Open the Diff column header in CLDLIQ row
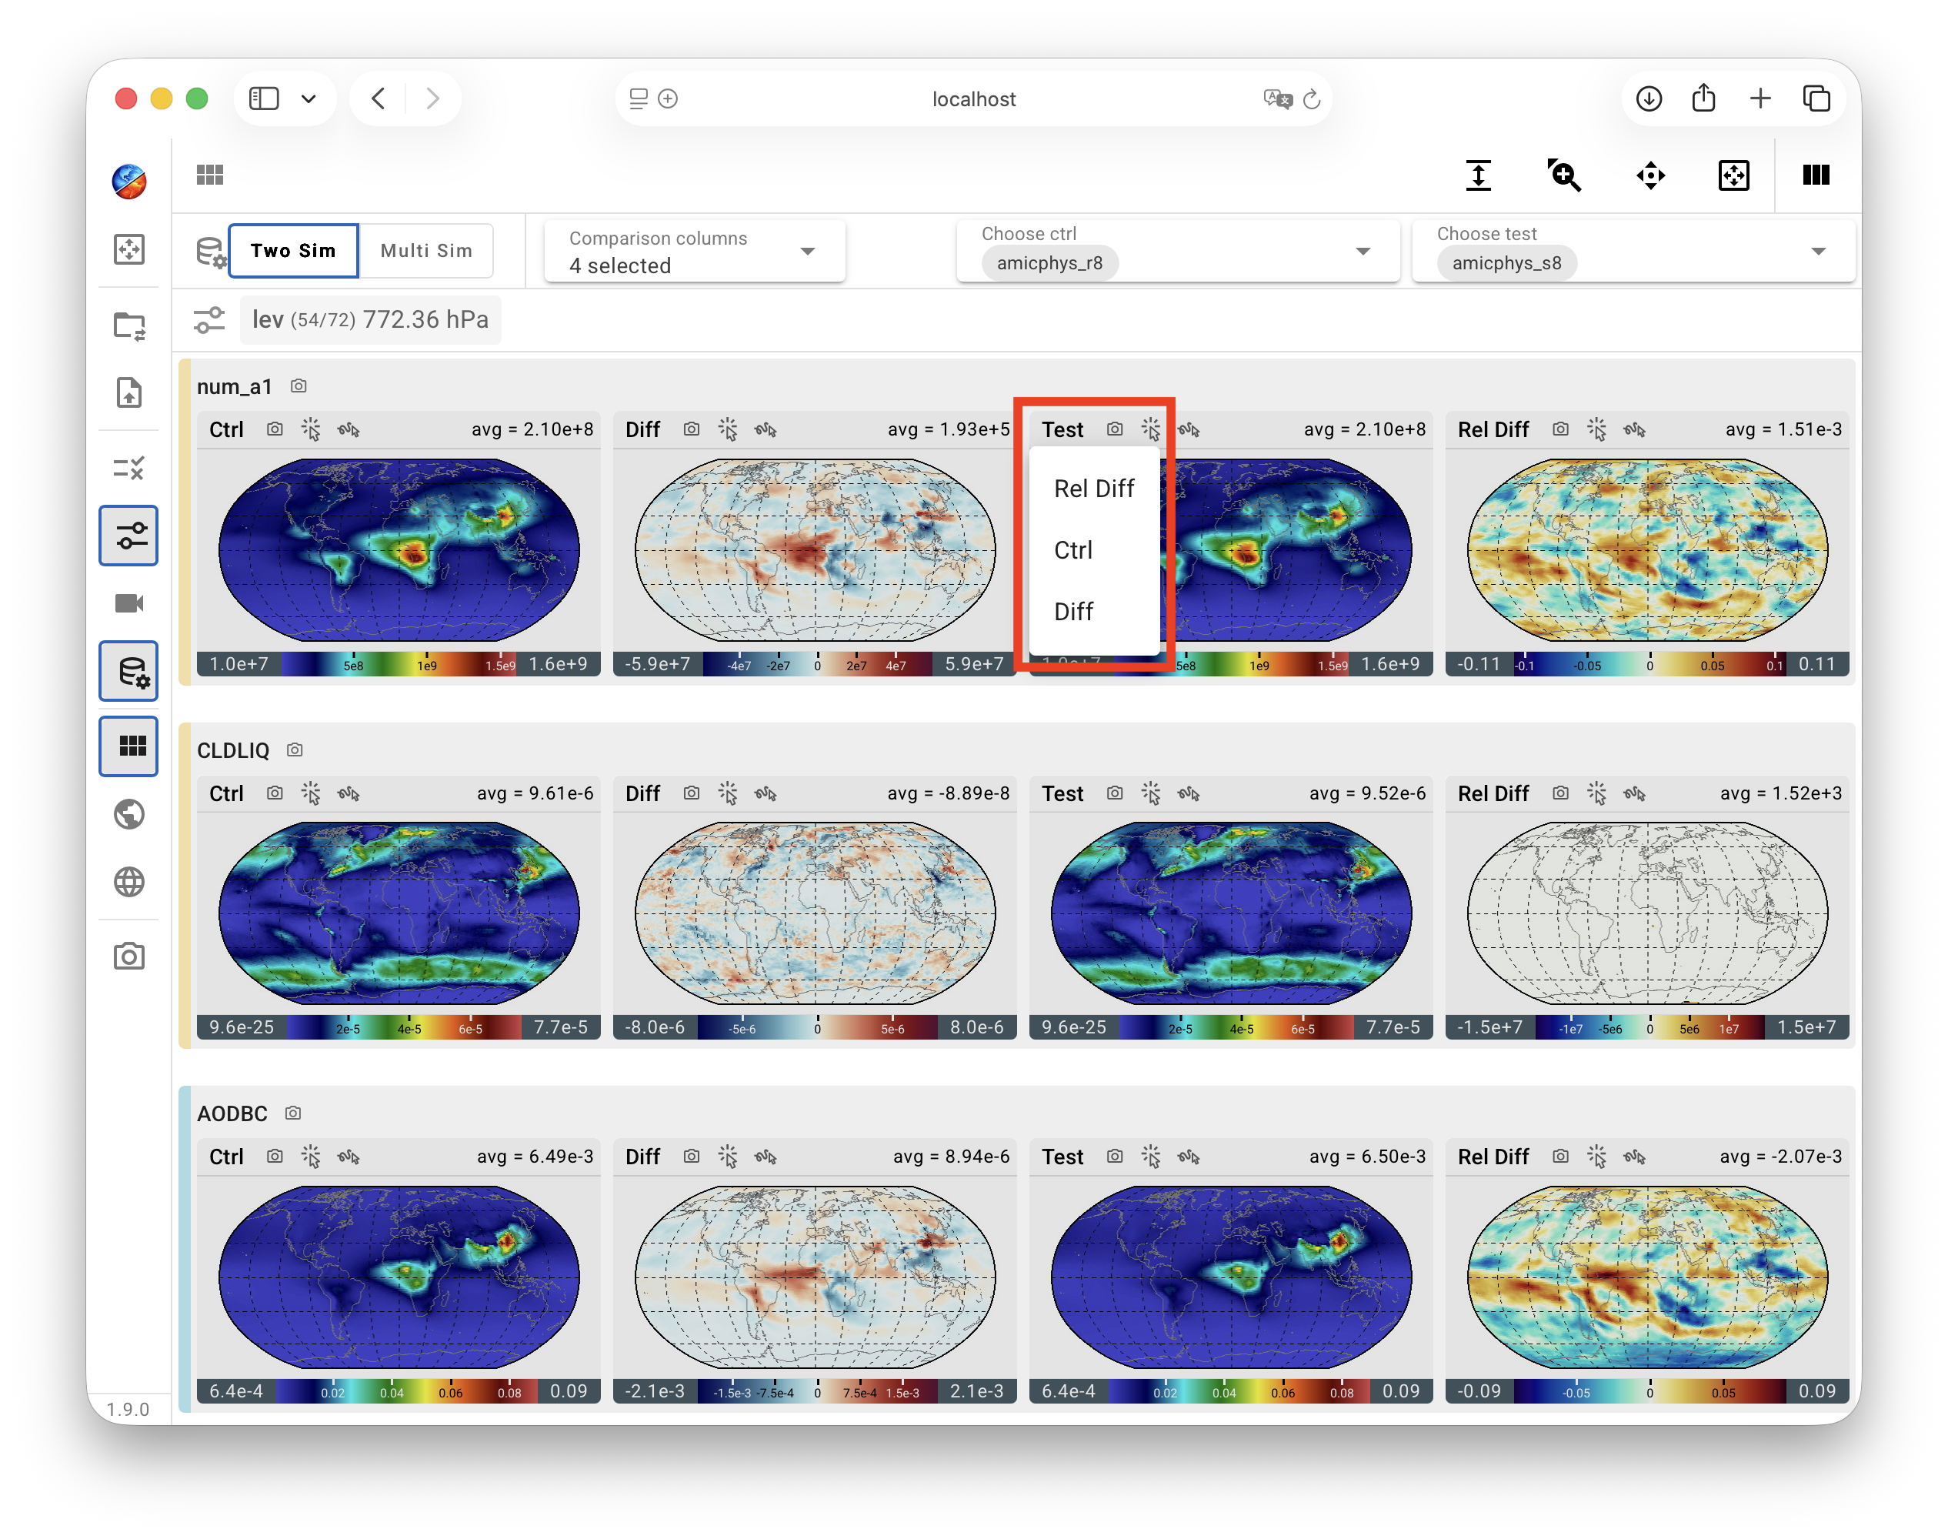This screenshot has width=1948, height=1539. point(642,794)
